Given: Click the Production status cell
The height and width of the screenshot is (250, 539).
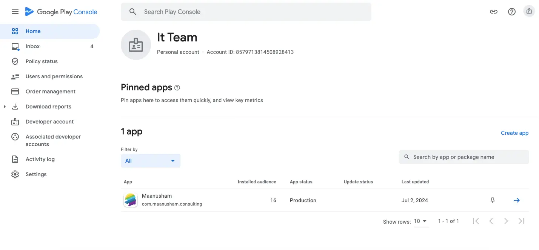Looking at the screenshot, I should pos(303,200).
